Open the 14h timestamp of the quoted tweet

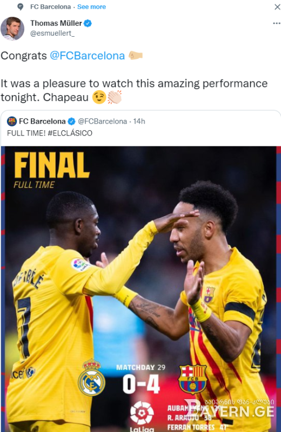(x=139, y=121)
